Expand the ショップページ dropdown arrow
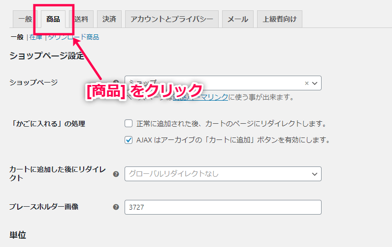Screen dimensions: 392x247 point(315,83)
